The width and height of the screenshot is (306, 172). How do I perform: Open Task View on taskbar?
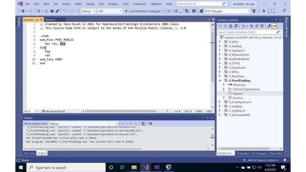[x=122, y=167]
